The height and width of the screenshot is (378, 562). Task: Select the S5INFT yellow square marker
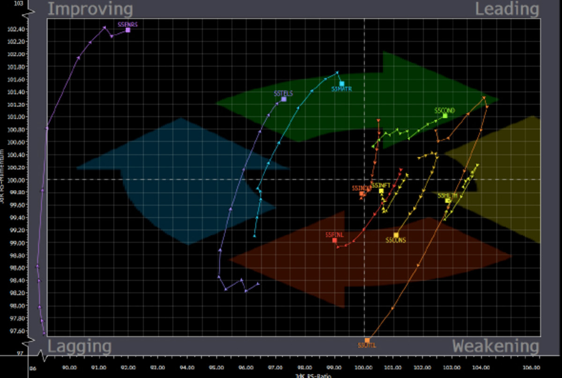381,191
